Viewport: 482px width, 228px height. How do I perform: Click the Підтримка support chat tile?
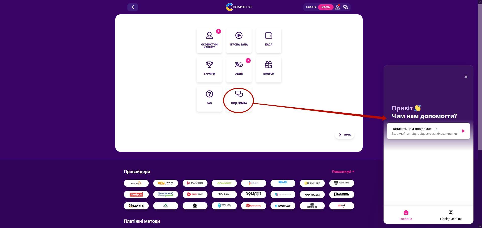point(239,99)
